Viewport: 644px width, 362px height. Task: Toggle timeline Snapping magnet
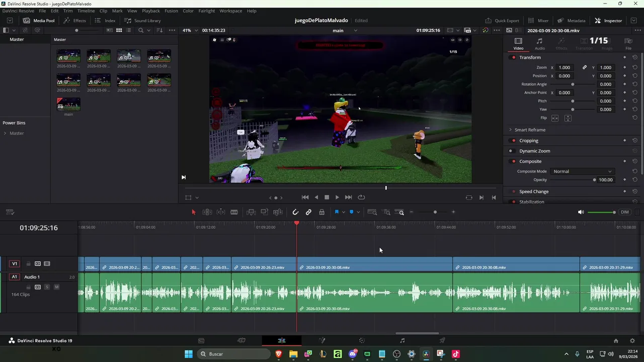coord(295,212)
